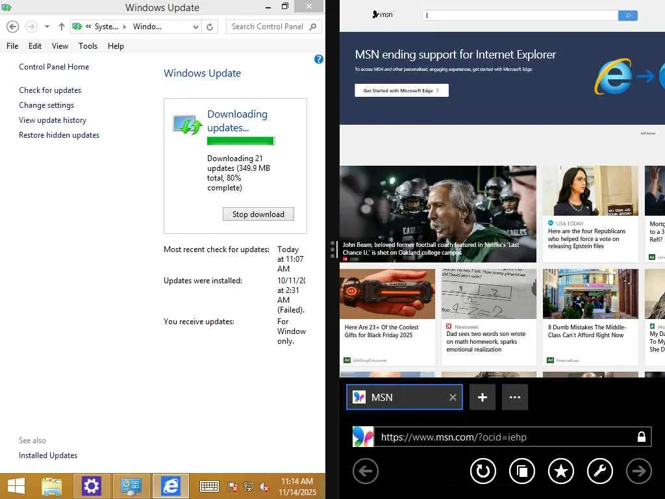Open the Coolest Gifts for Black Friday card
Image resolution: width=665 pixels, height=499 pixels.
(387, 317)
